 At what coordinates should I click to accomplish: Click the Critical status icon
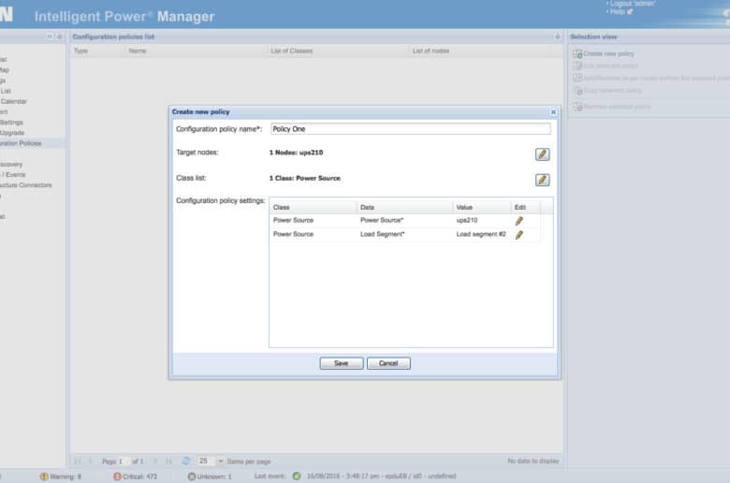(x=117, y=476)
